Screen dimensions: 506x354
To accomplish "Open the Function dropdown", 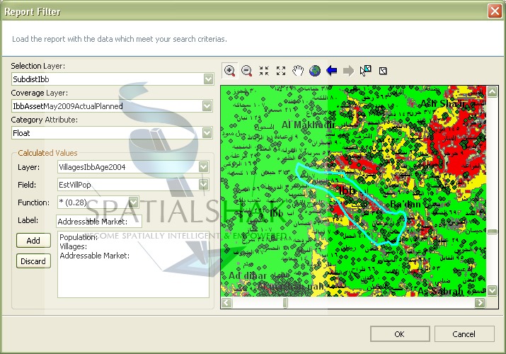I will (133, 202).
